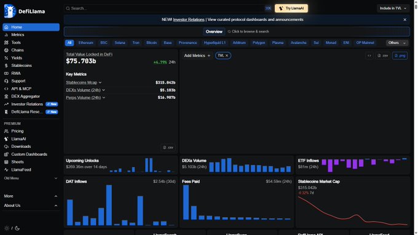Open the Stablecoins Market Cap card
This screenshot has width=418, height=235.
click(353, 202)
